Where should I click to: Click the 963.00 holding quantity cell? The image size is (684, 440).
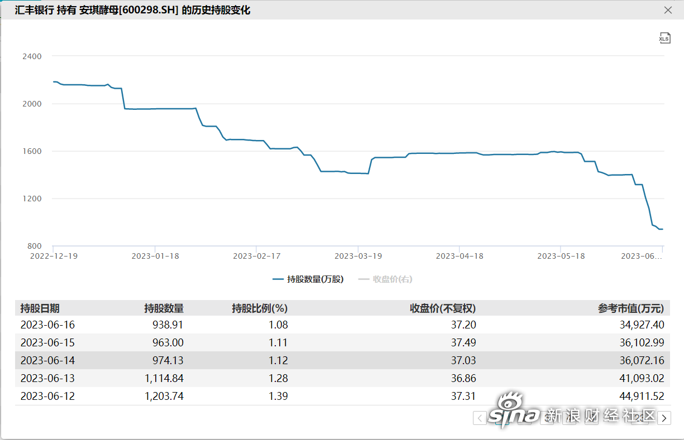click(x=168, y=342)
